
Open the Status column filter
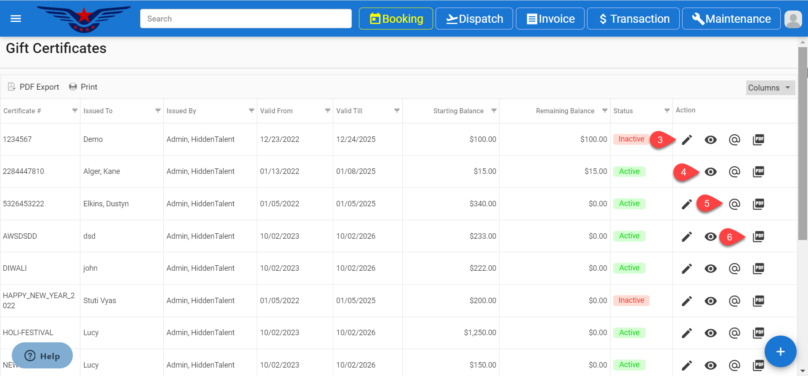[x=667, y=111]
